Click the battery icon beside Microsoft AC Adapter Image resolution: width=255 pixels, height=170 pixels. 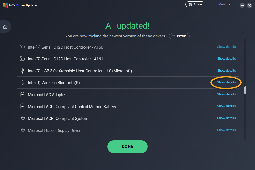(22, 95)
